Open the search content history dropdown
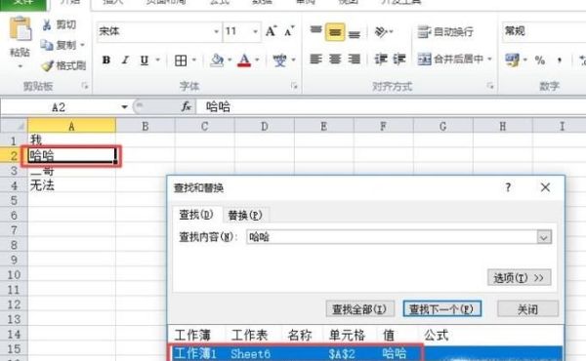 pyautogui.click(x=544, y=237)
